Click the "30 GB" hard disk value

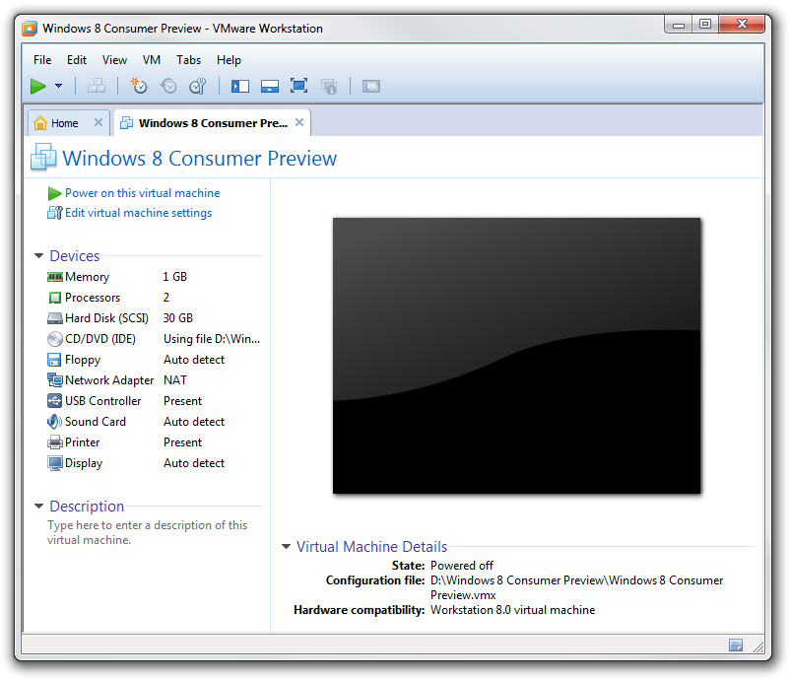178,318
